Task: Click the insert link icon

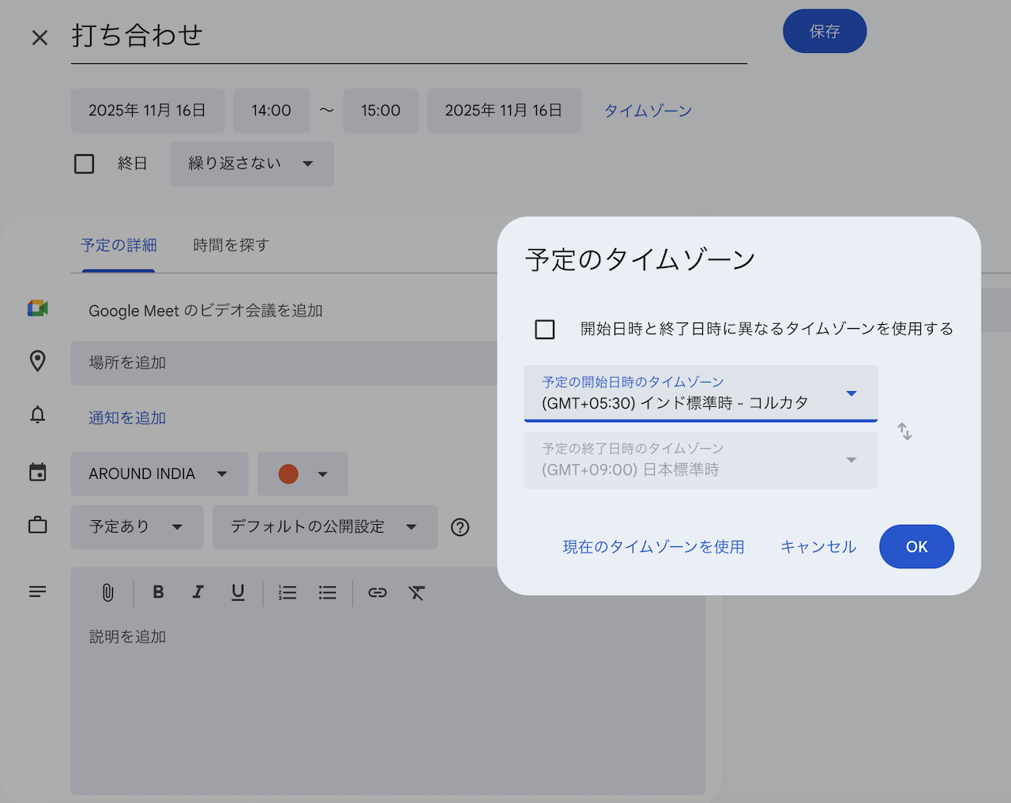Action: [378, 592]
